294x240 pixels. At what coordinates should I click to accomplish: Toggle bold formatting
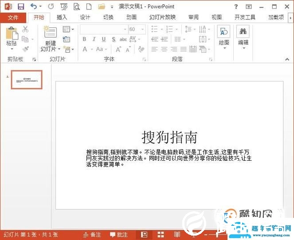tap(84, 39)
